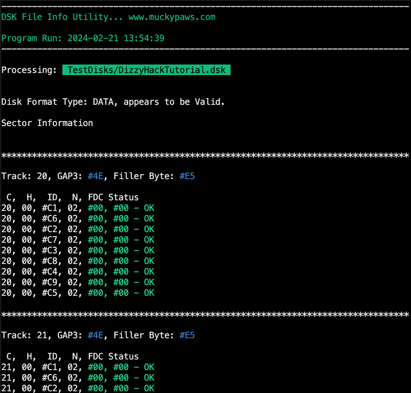This screenshot has height=393, width=411.
Task: Click the 'Processing:' label
Action: tap(29, 70)
